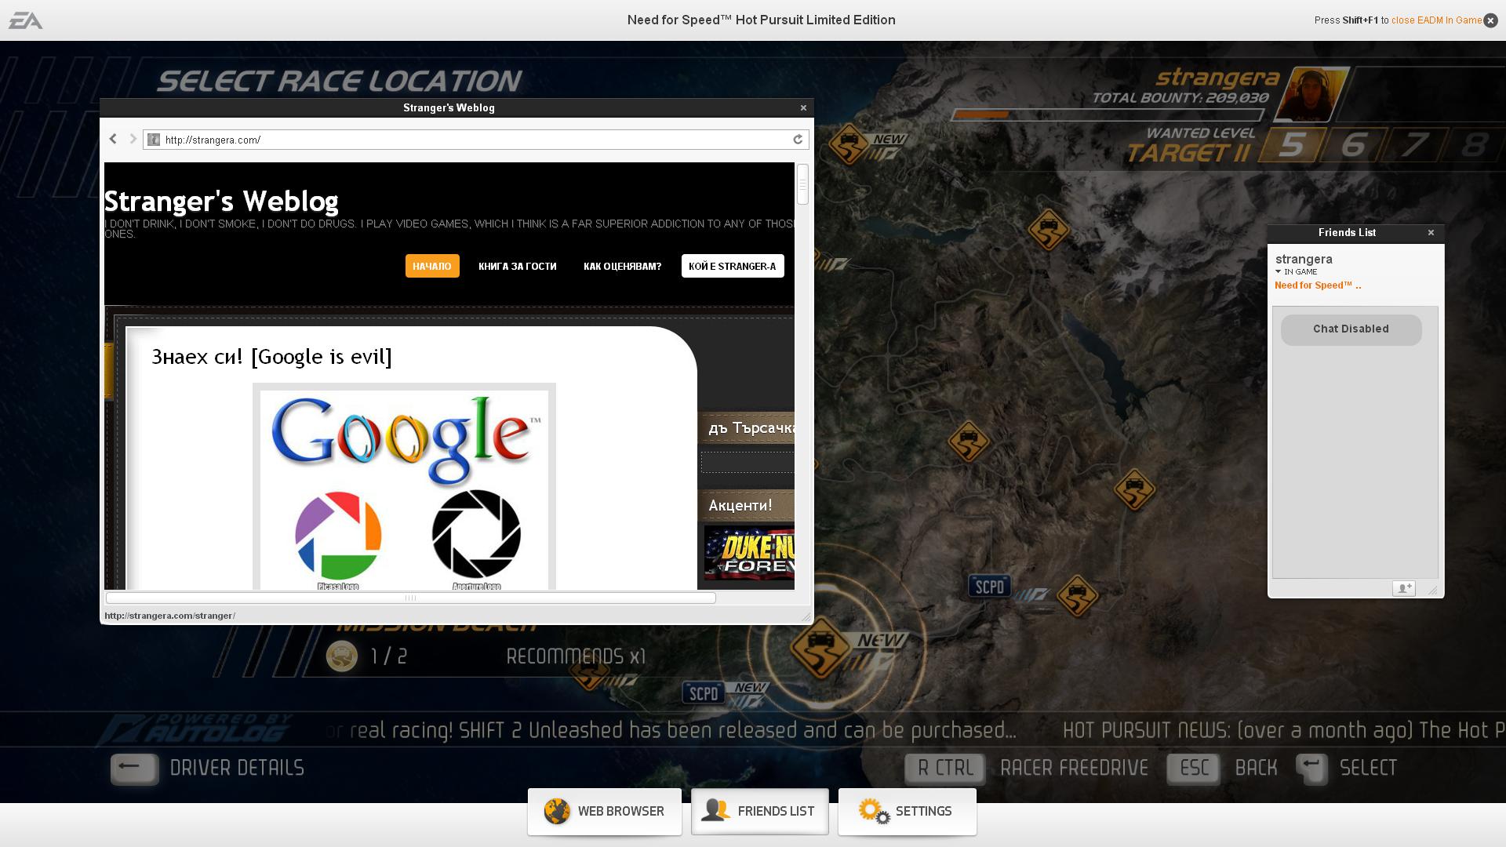Open the Friends List overlay button
This screenshot has height=847, width=1506.
(x=759, y=812)
